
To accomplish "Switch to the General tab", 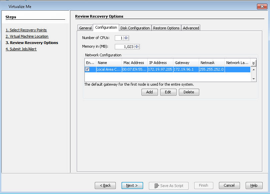I will tap(85, 28).
